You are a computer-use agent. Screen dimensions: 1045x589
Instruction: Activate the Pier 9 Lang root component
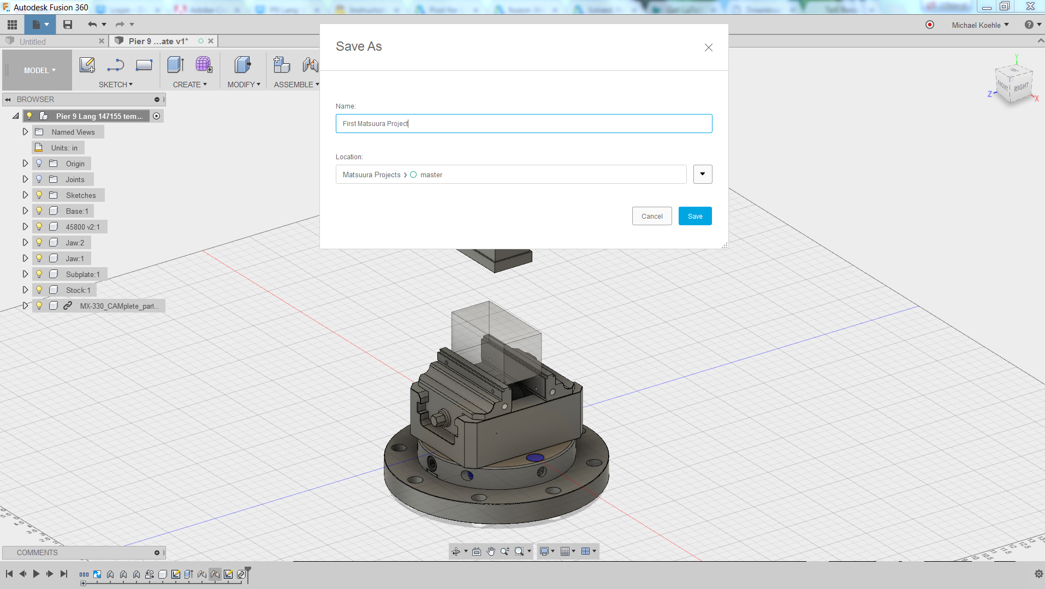157,116
